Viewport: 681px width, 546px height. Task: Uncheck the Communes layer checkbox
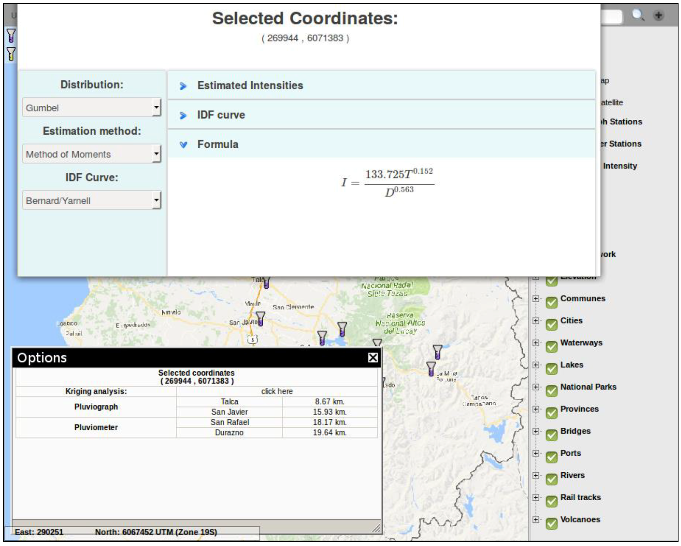click(551, 303)
